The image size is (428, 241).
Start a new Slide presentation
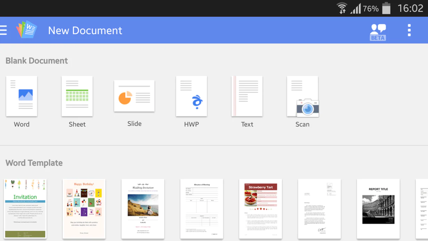coord(134,96)
